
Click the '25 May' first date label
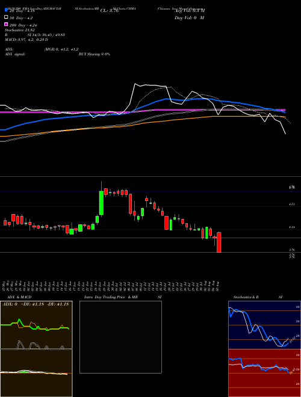click(x=5, y=285)
